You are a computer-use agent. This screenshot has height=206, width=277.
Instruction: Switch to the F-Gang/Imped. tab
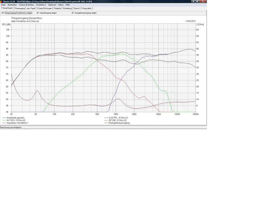(7, 8)
